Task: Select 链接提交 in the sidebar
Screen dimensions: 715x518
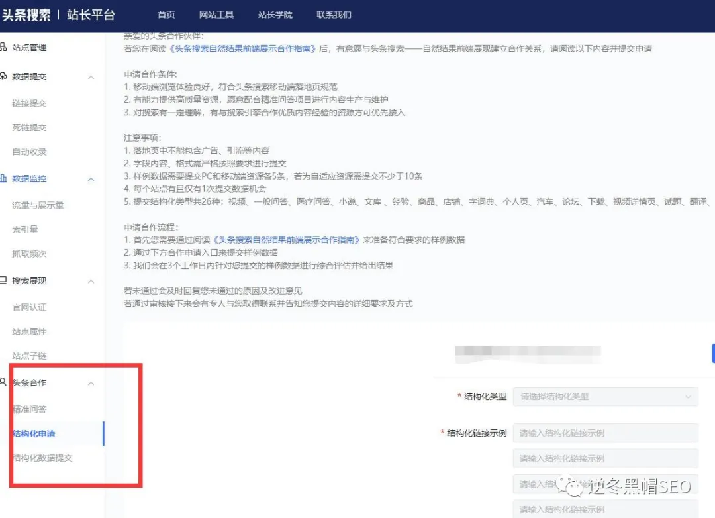Action: click(28, 103)
